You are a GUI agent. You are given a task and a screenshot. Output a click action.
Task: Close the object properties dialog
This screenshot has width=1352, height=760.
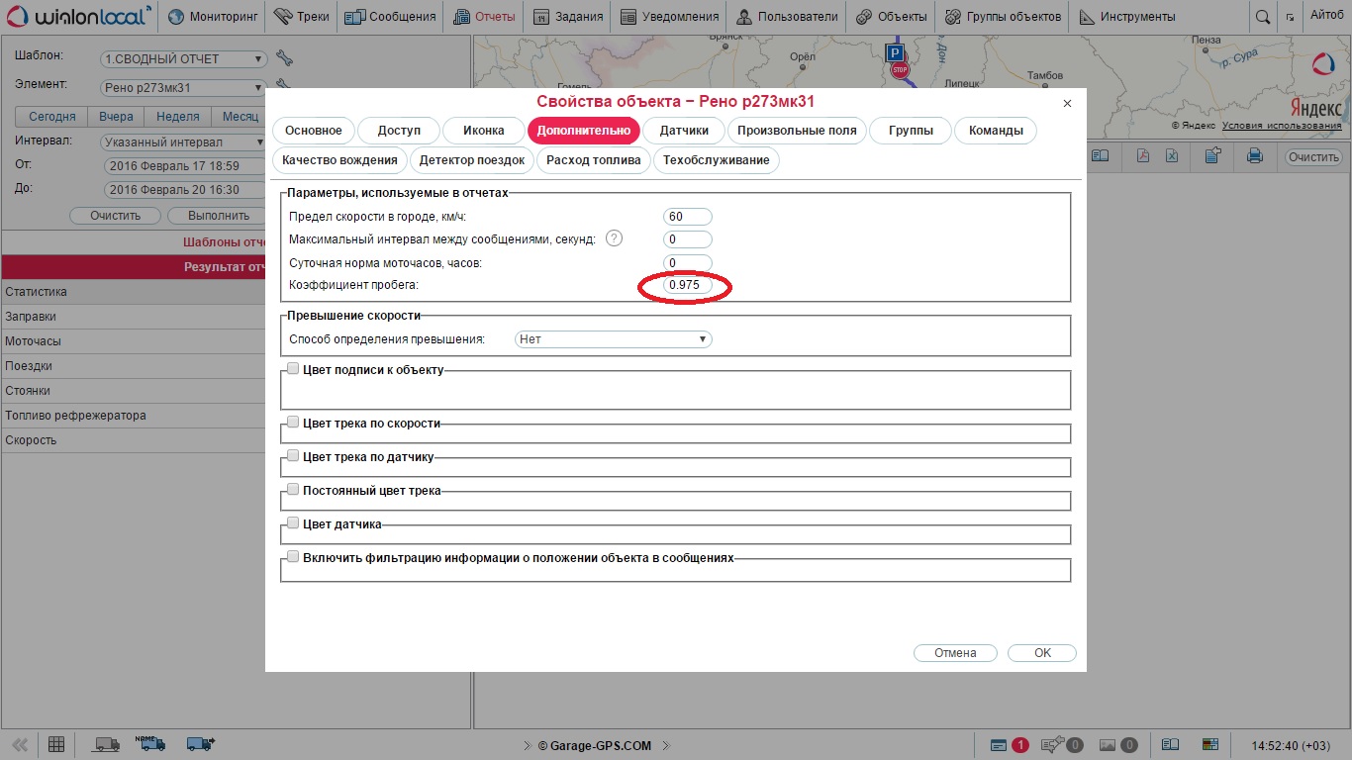[1067, 103]
